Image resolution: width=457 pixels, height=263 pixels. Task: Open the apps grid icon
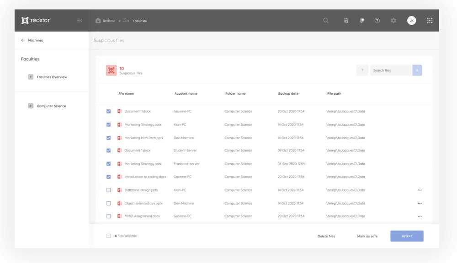pyautogui.click(x=430, y=21)
